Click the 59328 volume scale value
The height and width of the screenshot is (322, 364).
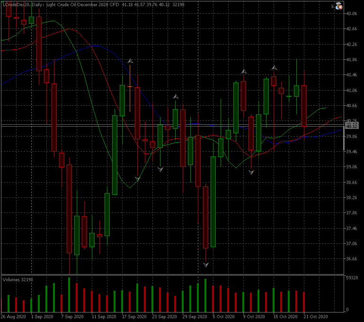pos(351,278)
